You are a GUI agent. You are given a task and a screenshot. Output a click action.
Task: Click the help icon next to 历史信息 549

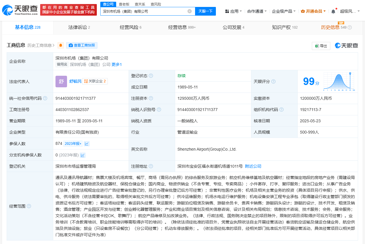click(350, 27)
